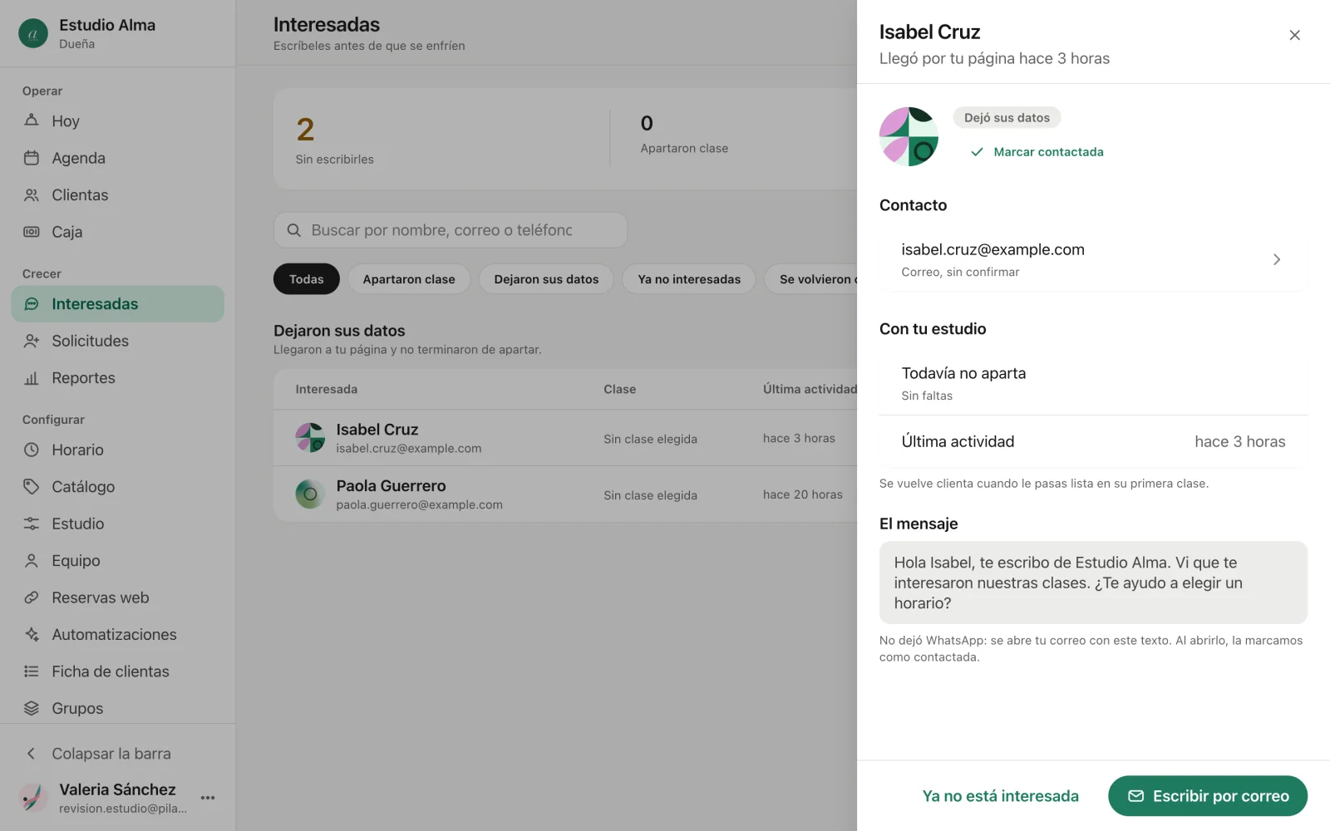
Task: Click Isabel Cruz avatar in table row
Action: [310, 437]
